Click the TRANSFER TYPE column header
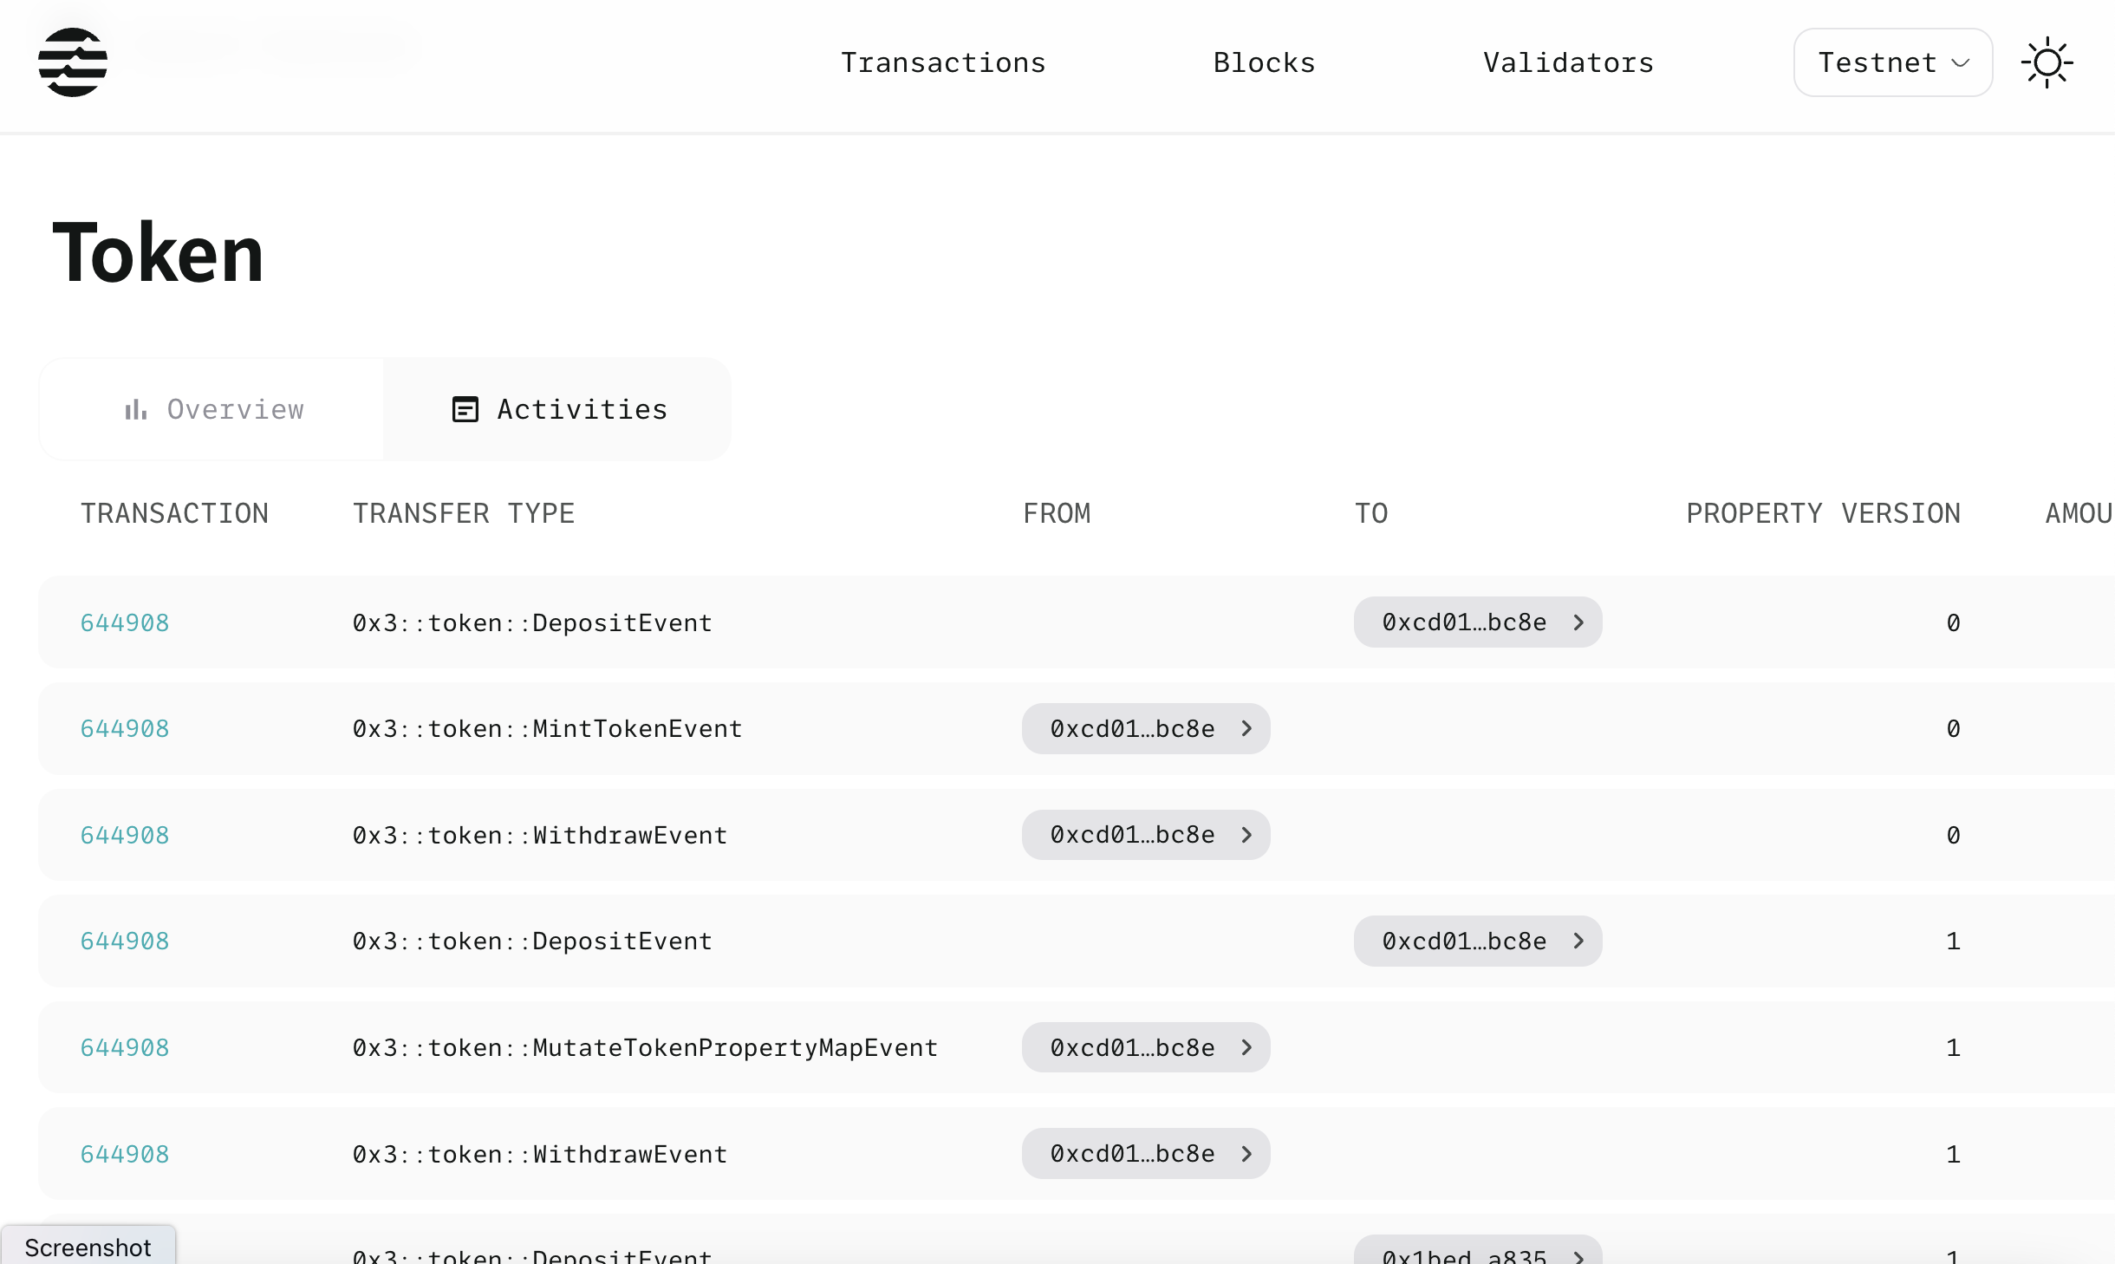The image size is (2115, 1264). pos(463,512)
